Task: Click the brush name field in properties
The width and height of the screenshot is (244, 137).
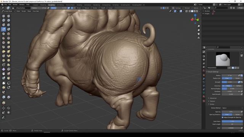Action: pos(217,68)
